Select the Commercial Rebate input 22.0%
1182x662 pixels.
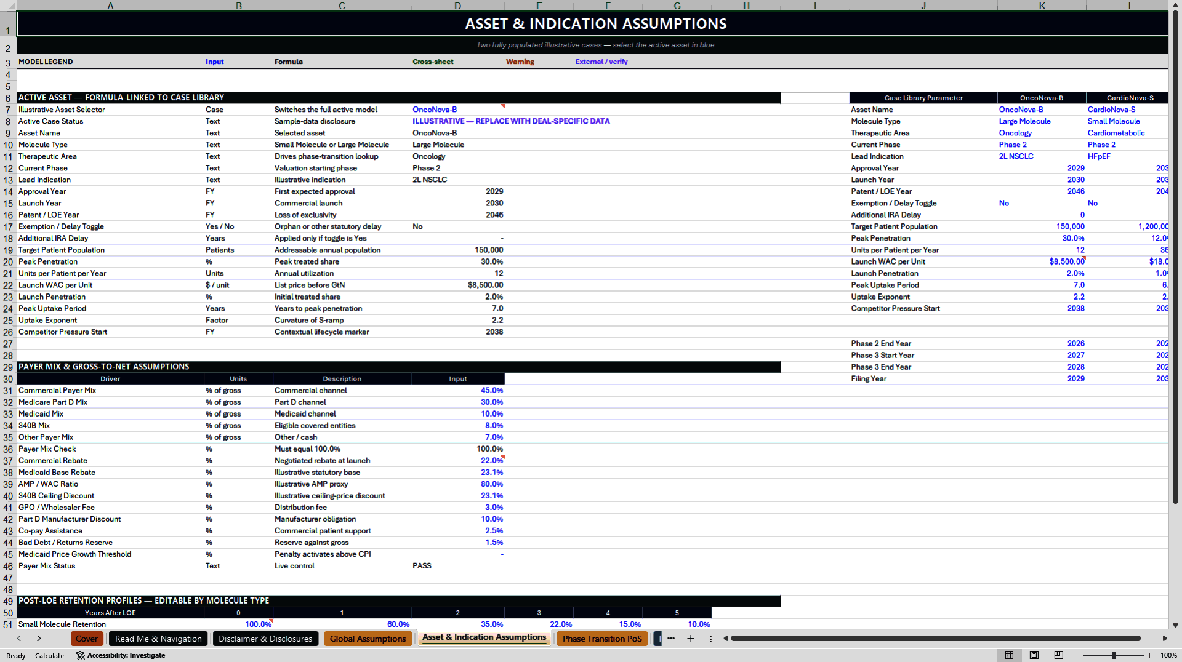(457, 460)
